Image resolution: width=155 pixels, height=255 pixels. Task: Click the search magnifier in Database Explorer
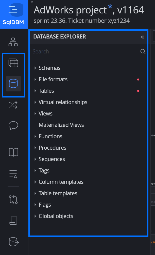pos(143,51)
